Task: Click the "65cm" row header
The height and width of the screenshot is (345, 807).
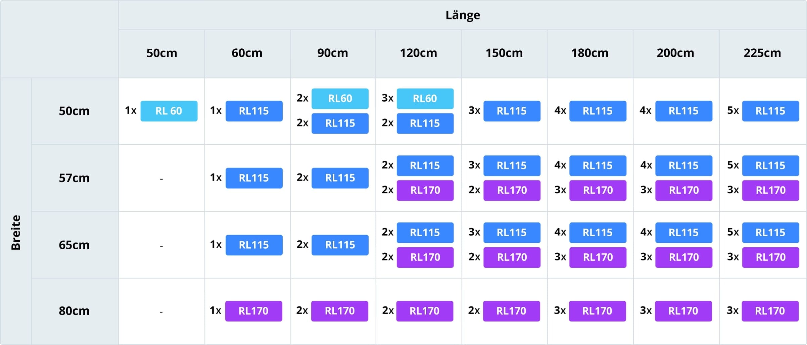Action: tap(74, 245)
